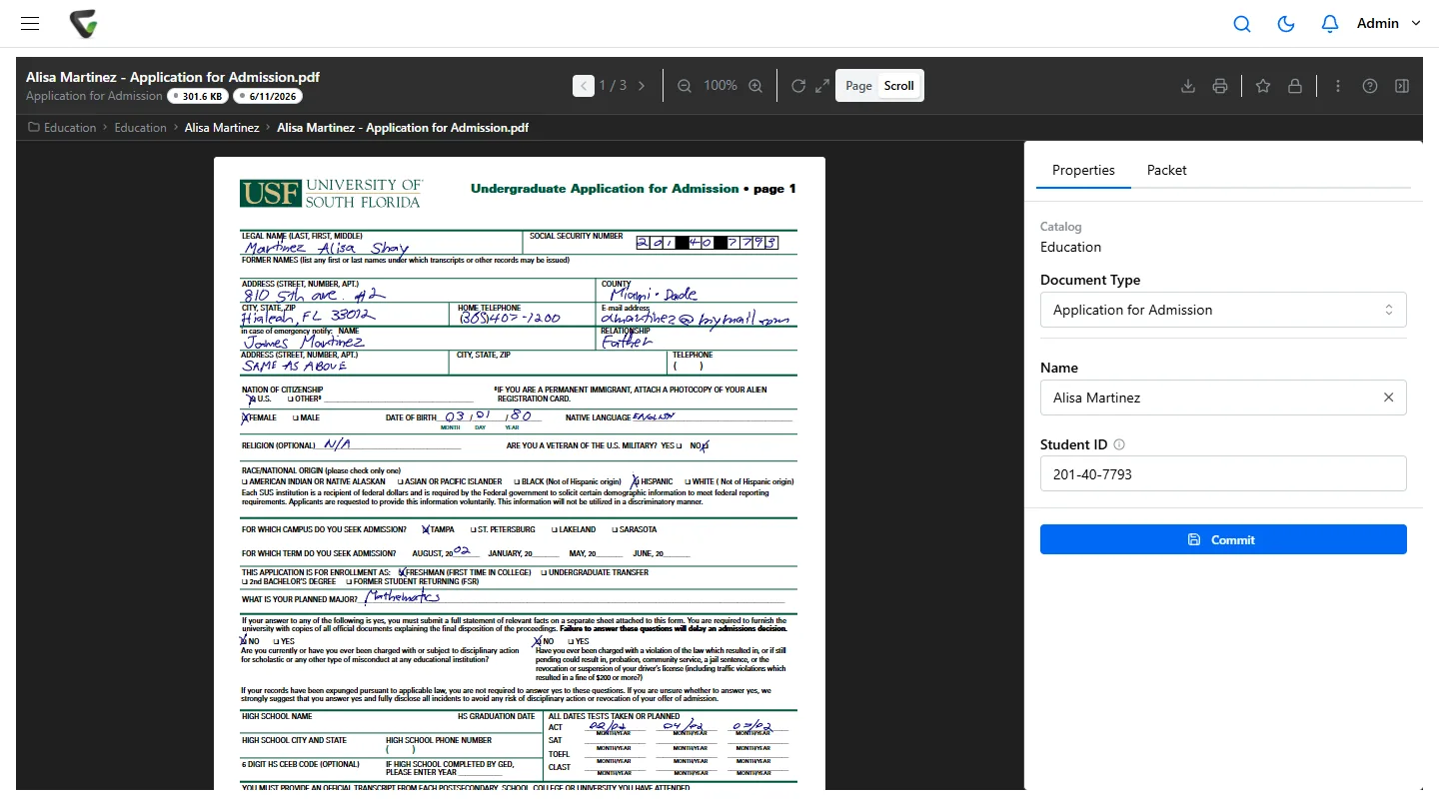Expand viewer to fullscreen
This screenshot has width=1439, height=799.
click(x=822, y=86)
